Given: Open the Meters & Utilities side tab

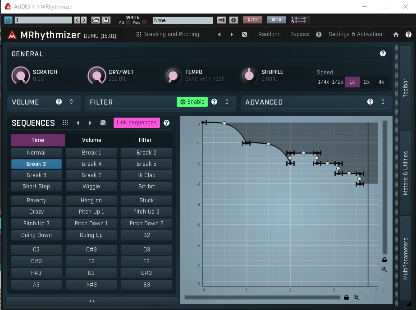Looking at the screenshot, I should [405, 173].
